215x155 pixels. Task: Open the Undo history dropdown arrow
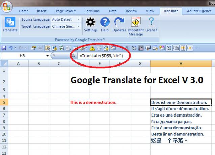point(15,48)
